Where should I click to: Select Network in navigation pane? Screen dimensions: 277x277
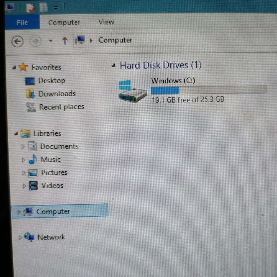click(x=51, y=237)
